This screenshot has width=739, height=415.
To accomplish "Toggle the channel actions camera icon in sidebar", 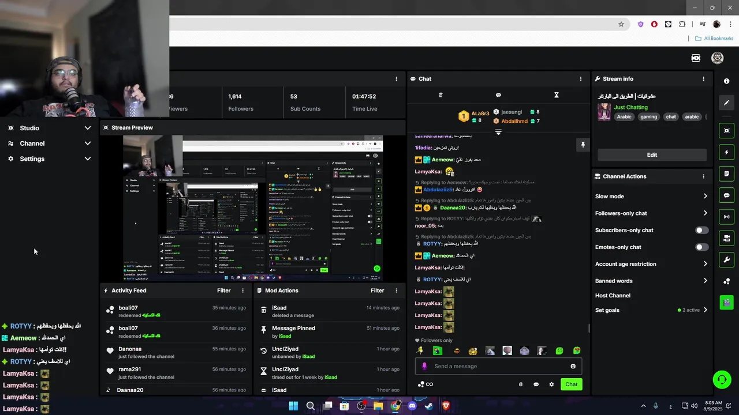I will pyautogui.click(x=727, y=238).
